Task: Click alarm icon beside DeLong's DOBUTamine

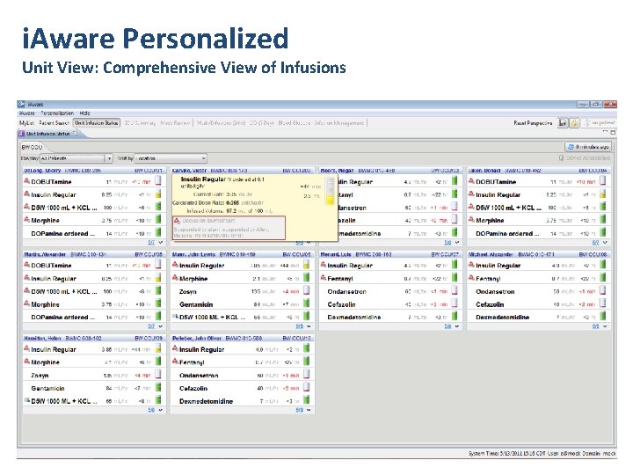Action: tap(26, 181)
